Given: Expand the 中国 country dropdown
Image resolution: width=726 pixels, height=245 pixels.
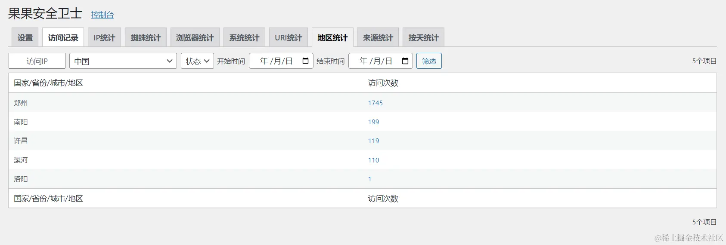Looking at the screenshot, I should coord(123,61).
